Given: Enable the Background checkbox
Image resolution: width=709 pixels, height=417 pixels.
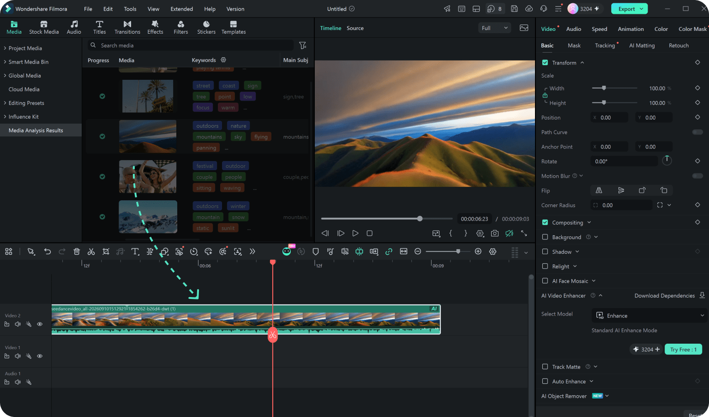Looking at the screenshot, I should click(x=545, y=237).
